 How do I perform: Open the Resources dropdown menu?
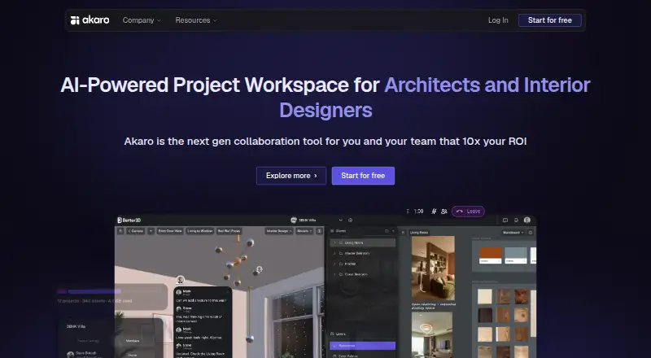196,20
